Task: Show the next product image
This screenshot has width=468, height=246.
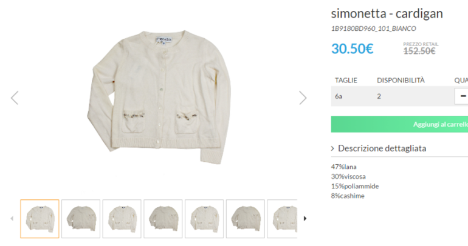Action: pos(303,98)
